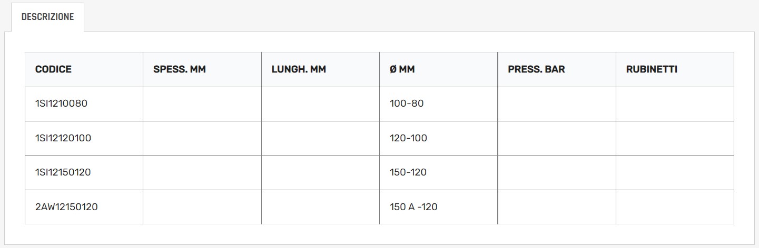Screen dimensions: 759x248
Task: Click the 100-80 diameter cell
Action: point(407,104)
